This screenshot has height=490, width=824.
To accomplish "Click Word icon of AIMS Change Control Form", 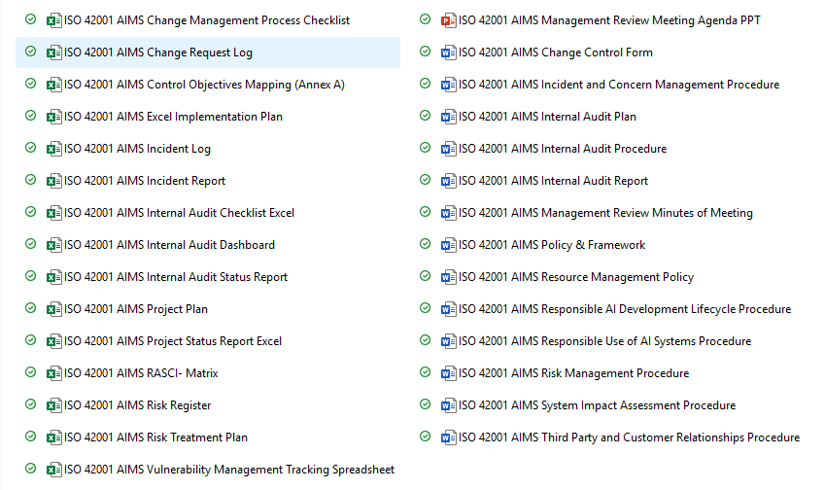I will [x=448, y=52].
